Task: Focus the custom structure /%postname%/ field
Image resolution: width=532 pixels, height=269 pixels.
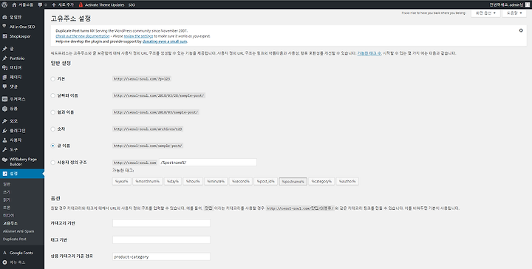Action: [208, 163]
